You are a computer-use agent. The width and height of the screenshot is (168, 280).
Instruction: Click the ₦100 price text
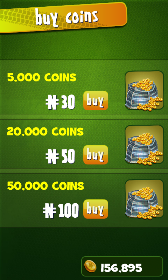tap(61, 211)
